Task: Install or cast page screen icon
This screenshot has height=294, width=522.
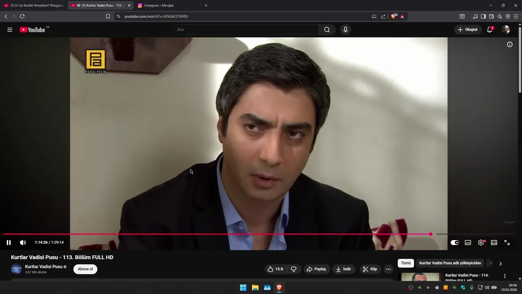Action: point(374,16)
